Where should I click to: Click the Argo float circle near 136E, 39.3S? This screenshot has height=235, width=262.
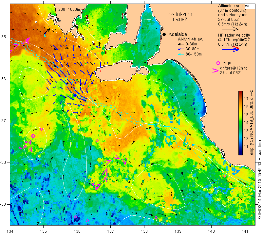point(75,217)
